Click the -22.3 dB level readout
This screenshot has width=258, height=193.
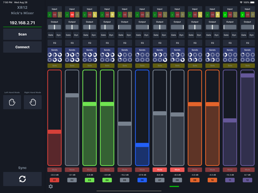point(55,175)
